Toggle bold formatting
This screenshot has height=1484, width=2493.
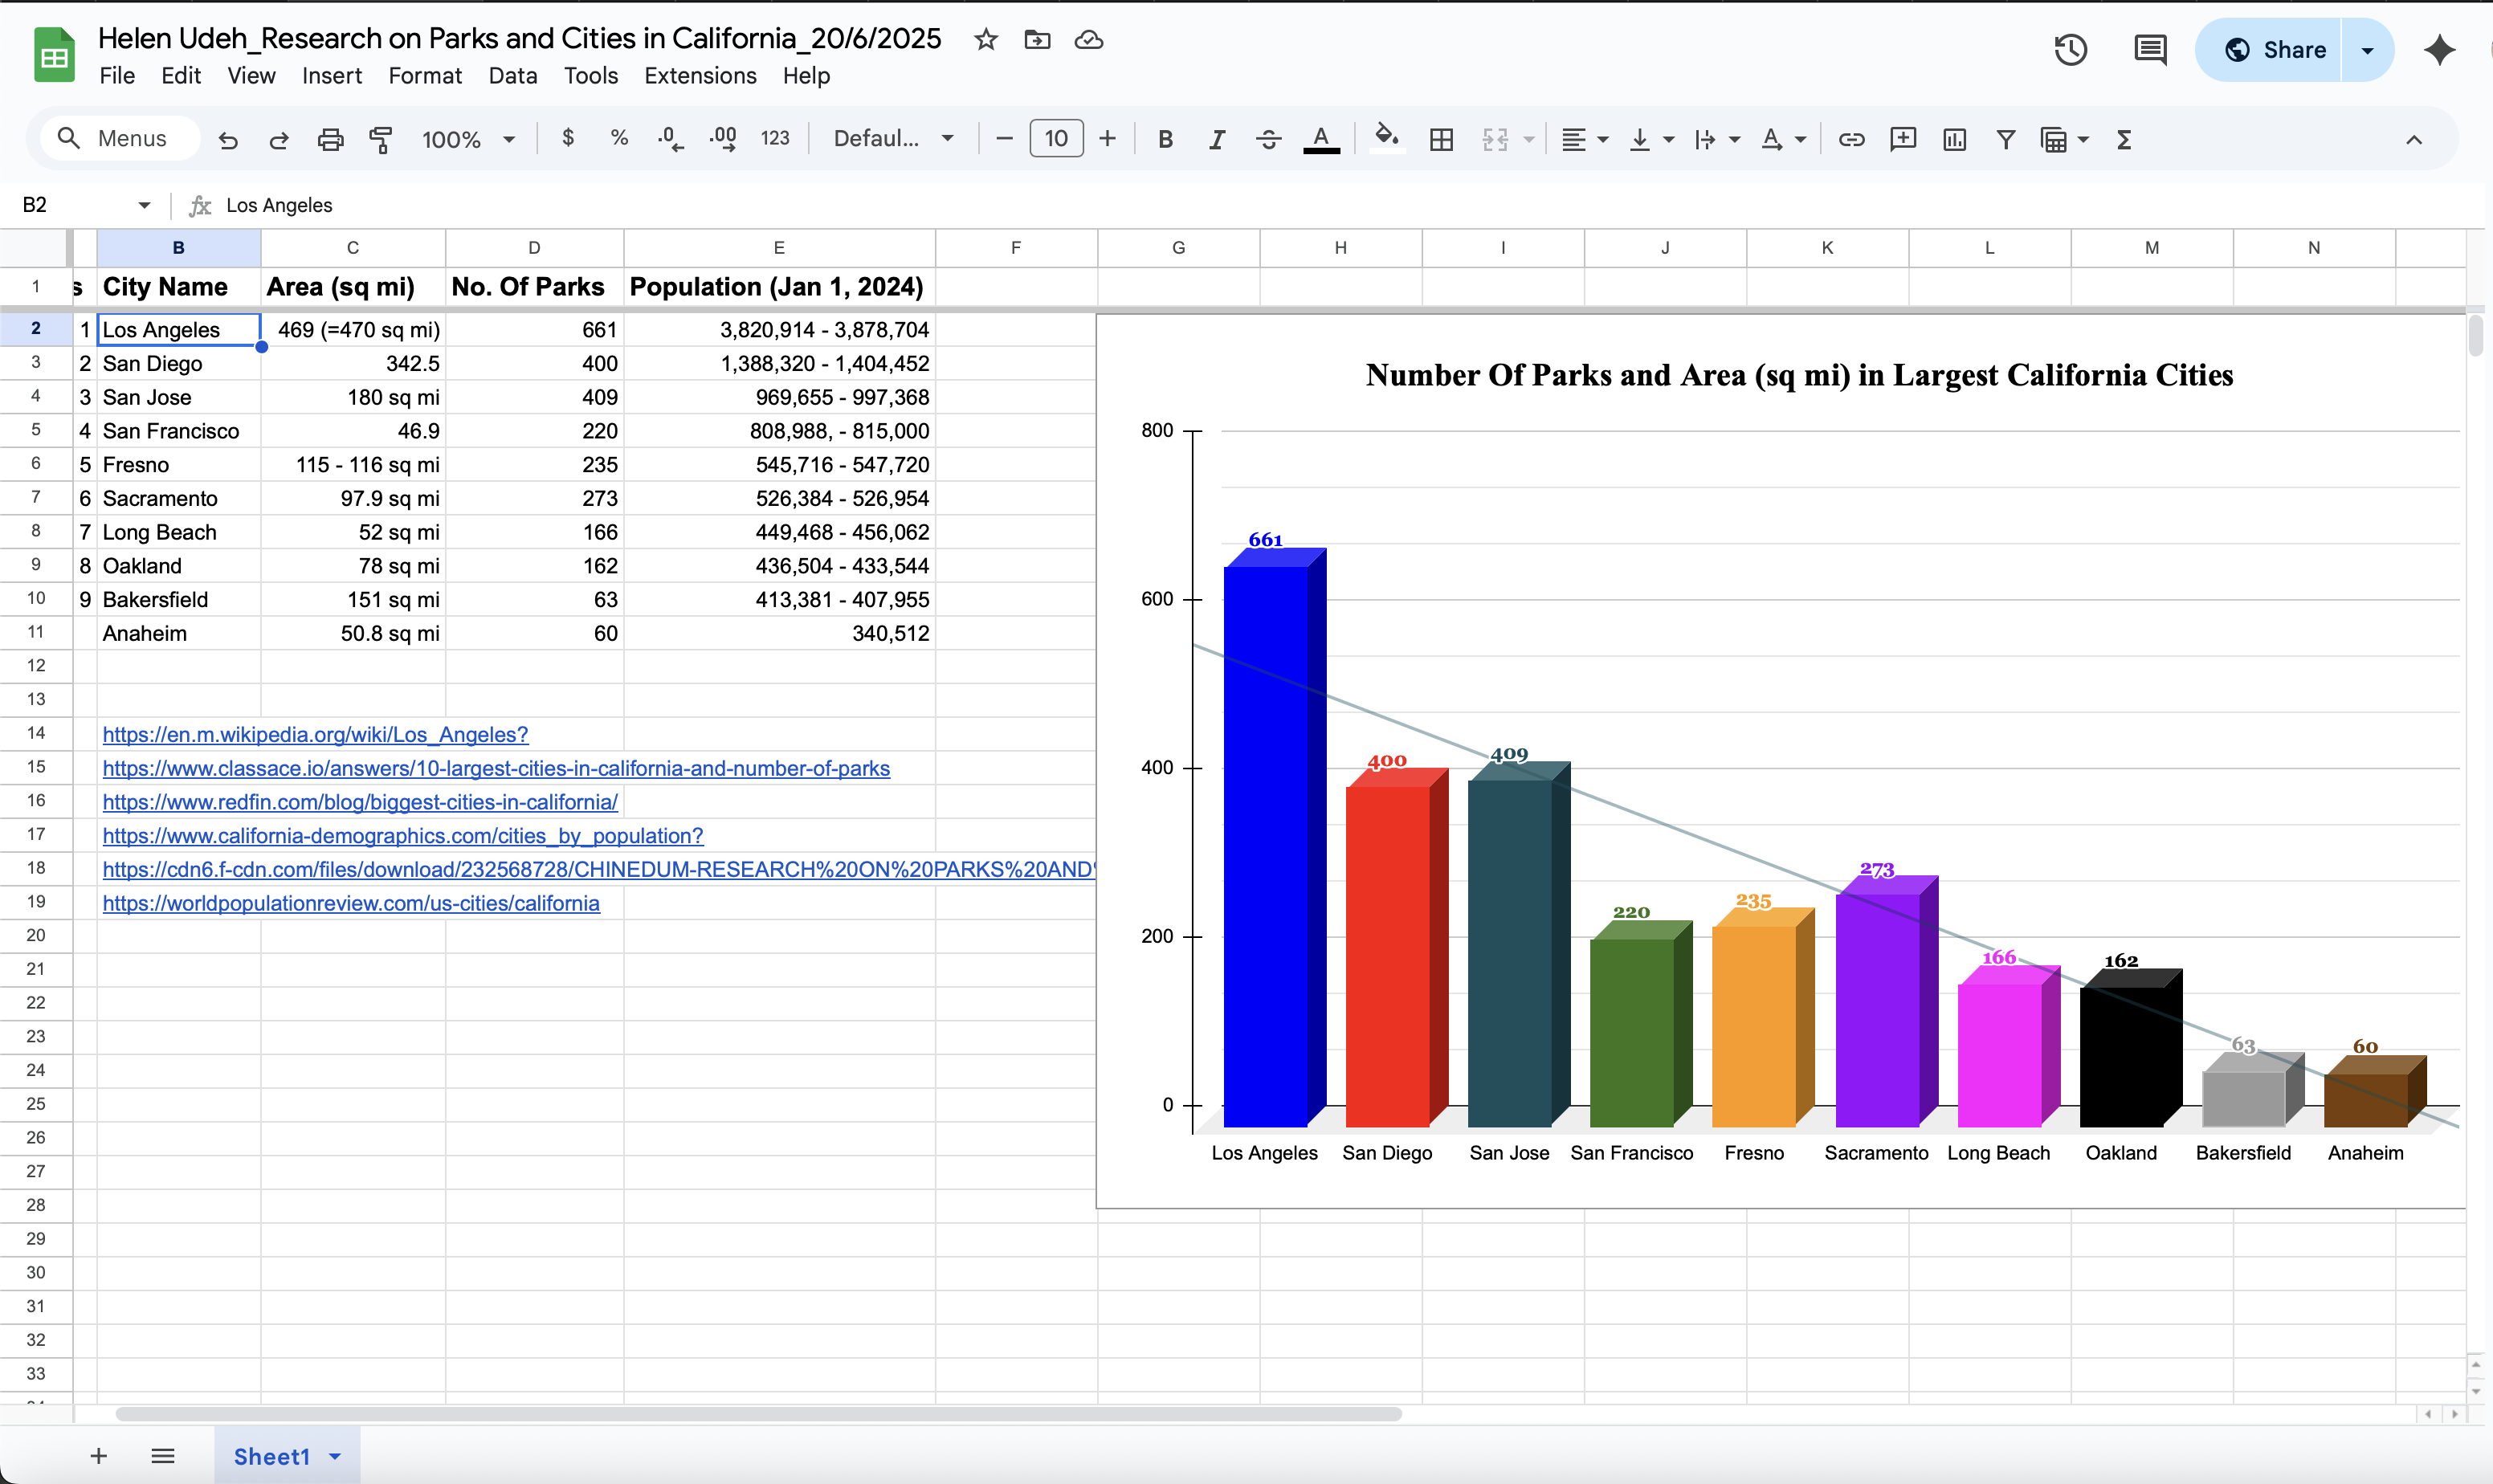pyautogui.click(x=1165, y=139)
